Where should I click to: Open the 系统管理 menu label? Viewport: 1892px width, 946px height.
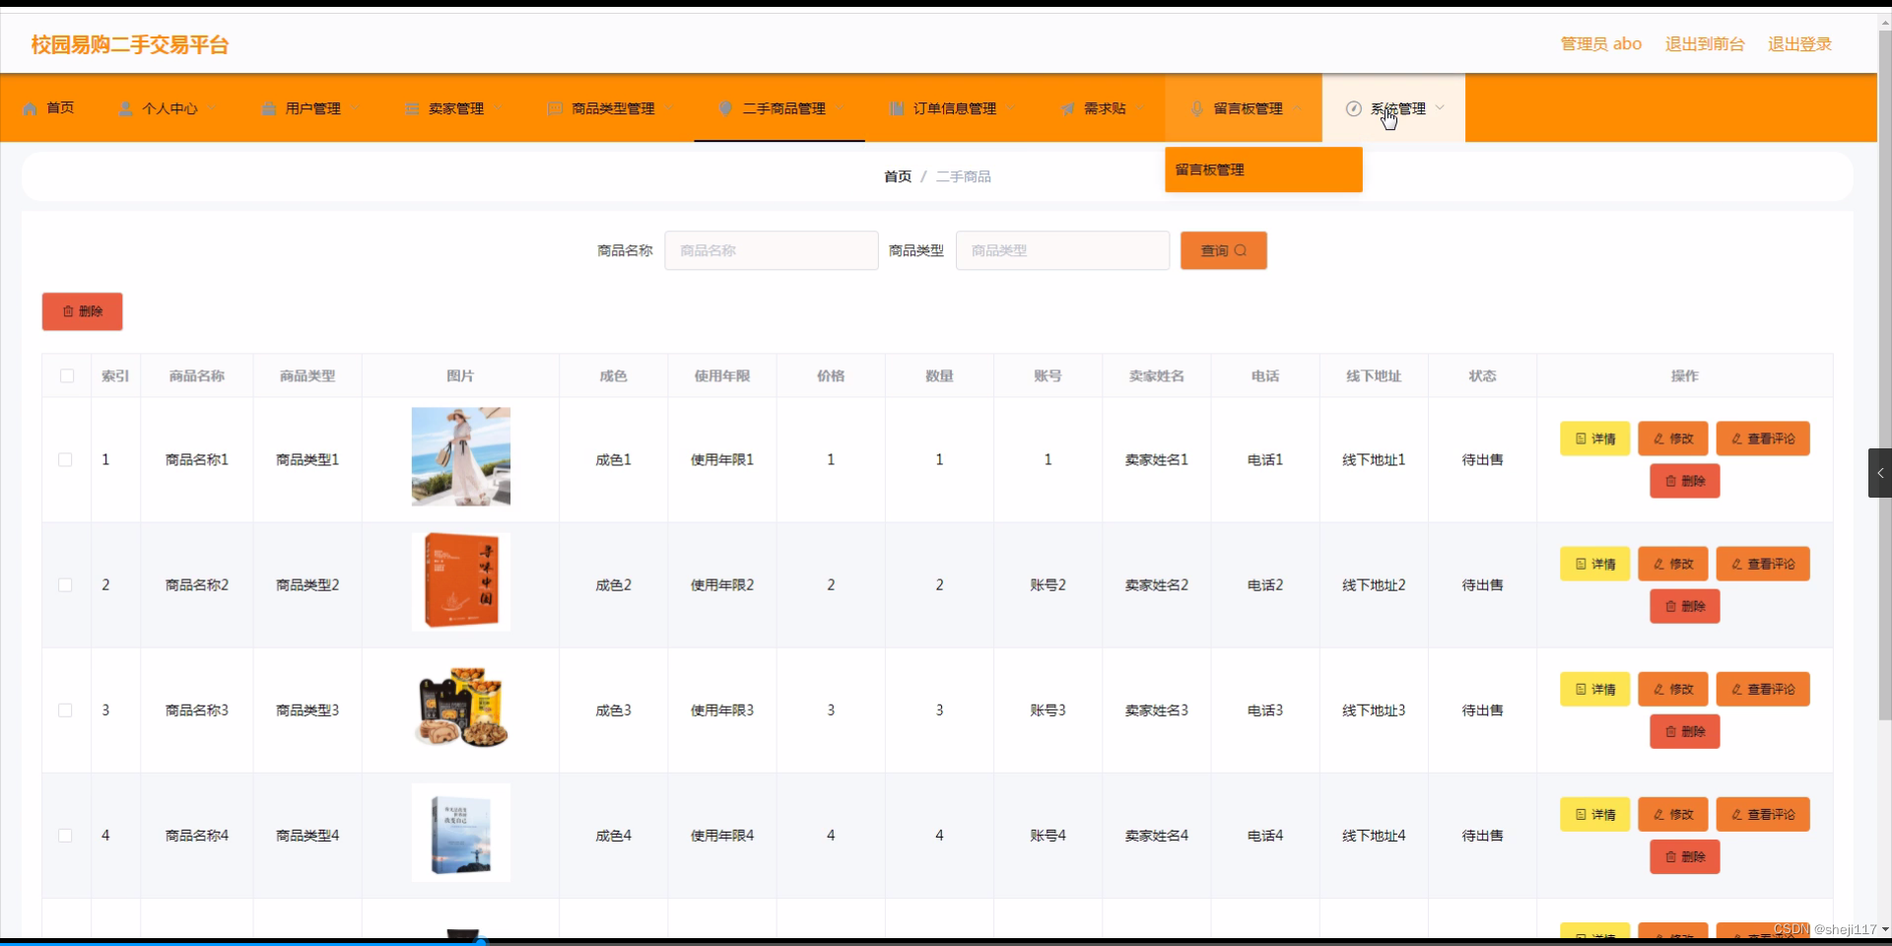click(1398, 108)
